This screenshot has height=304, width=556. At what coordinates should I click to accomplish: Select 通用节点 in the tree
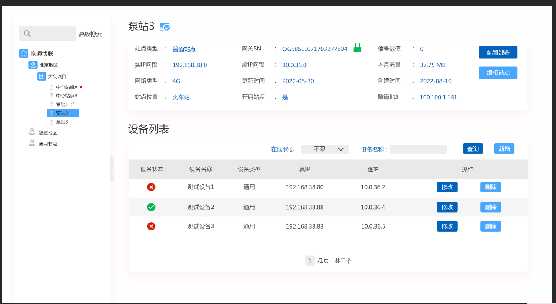pyautogui.click(x=48, y=144)
